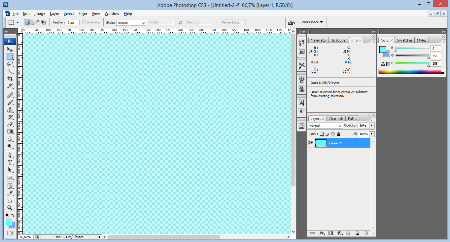Viewport: 450px width, 242px height.
Task: Select the Move tool
Action: (x=10, y=50)
